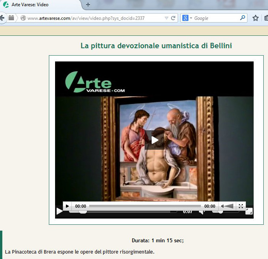Image resolution: width=268 pixels, height=259 pixels.
Task: Adjust the volume level bars
Action: pos(229,206)
